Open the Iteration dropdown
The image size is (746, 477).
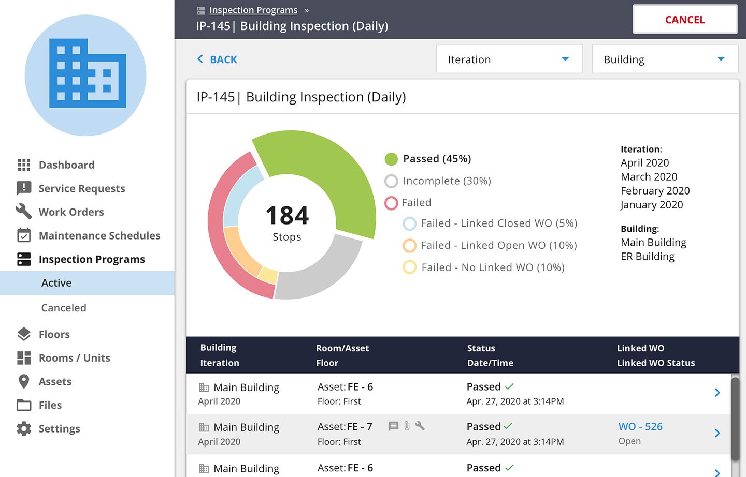pos(509,59)
